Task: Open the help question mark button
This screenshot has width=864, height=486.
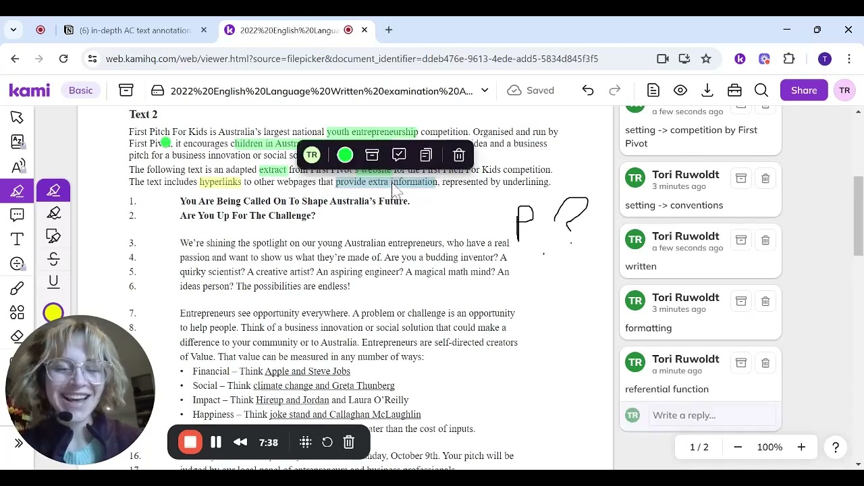Action: tap(836, 447)
